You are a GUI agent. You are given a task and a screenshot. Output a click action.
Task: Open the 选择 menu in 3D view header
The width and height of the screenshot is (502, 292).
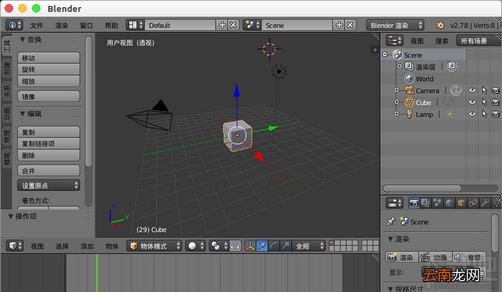62,246
